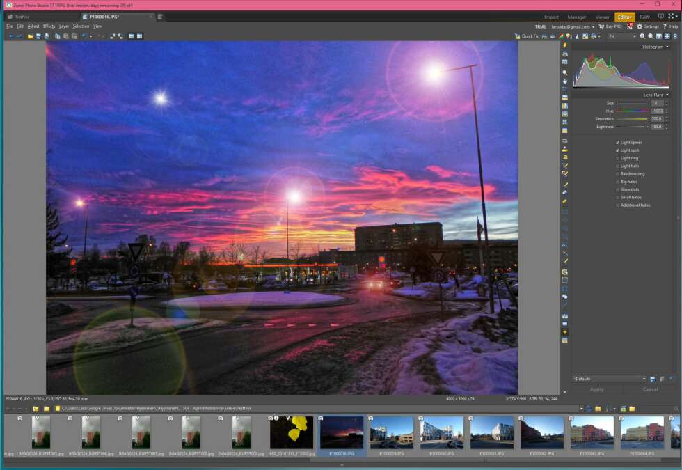Select the pencil brush tool in the side toolbar
The height and width of the screenshot is (470, 682).
tap(565, 185)
